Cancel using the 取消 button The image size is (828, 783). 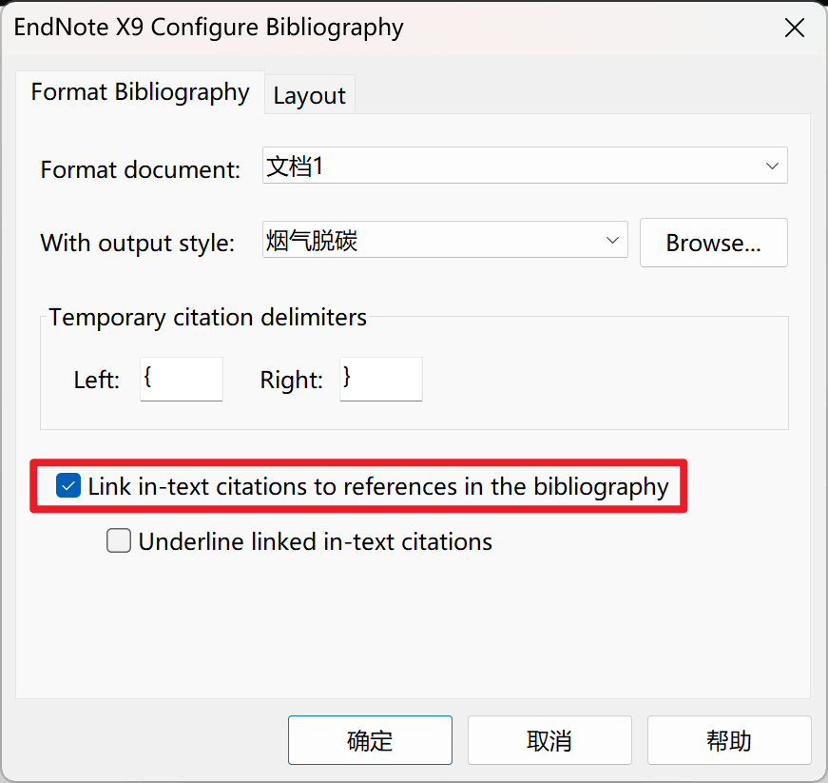pyautogui.click(x=549, y=740)
